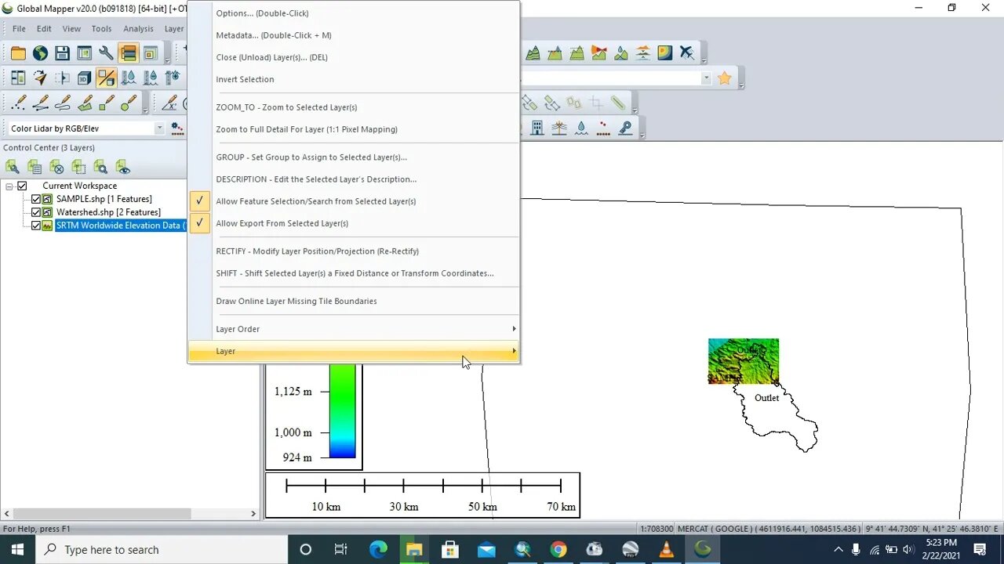This screenshot has height=564, width=1004.
Task: Click the flight simulator airplane icon
Action: (686, 52)
